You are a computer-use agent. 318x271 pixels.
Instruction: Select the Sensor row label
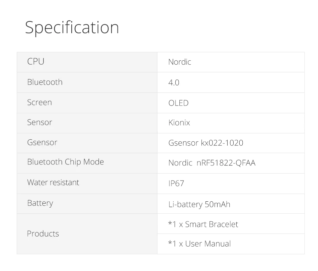(x=39, y=123)
